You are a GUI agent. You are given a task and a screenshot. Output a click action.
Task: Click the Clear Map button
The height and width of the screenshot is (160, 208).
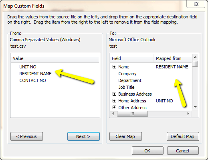coord(125,136)
